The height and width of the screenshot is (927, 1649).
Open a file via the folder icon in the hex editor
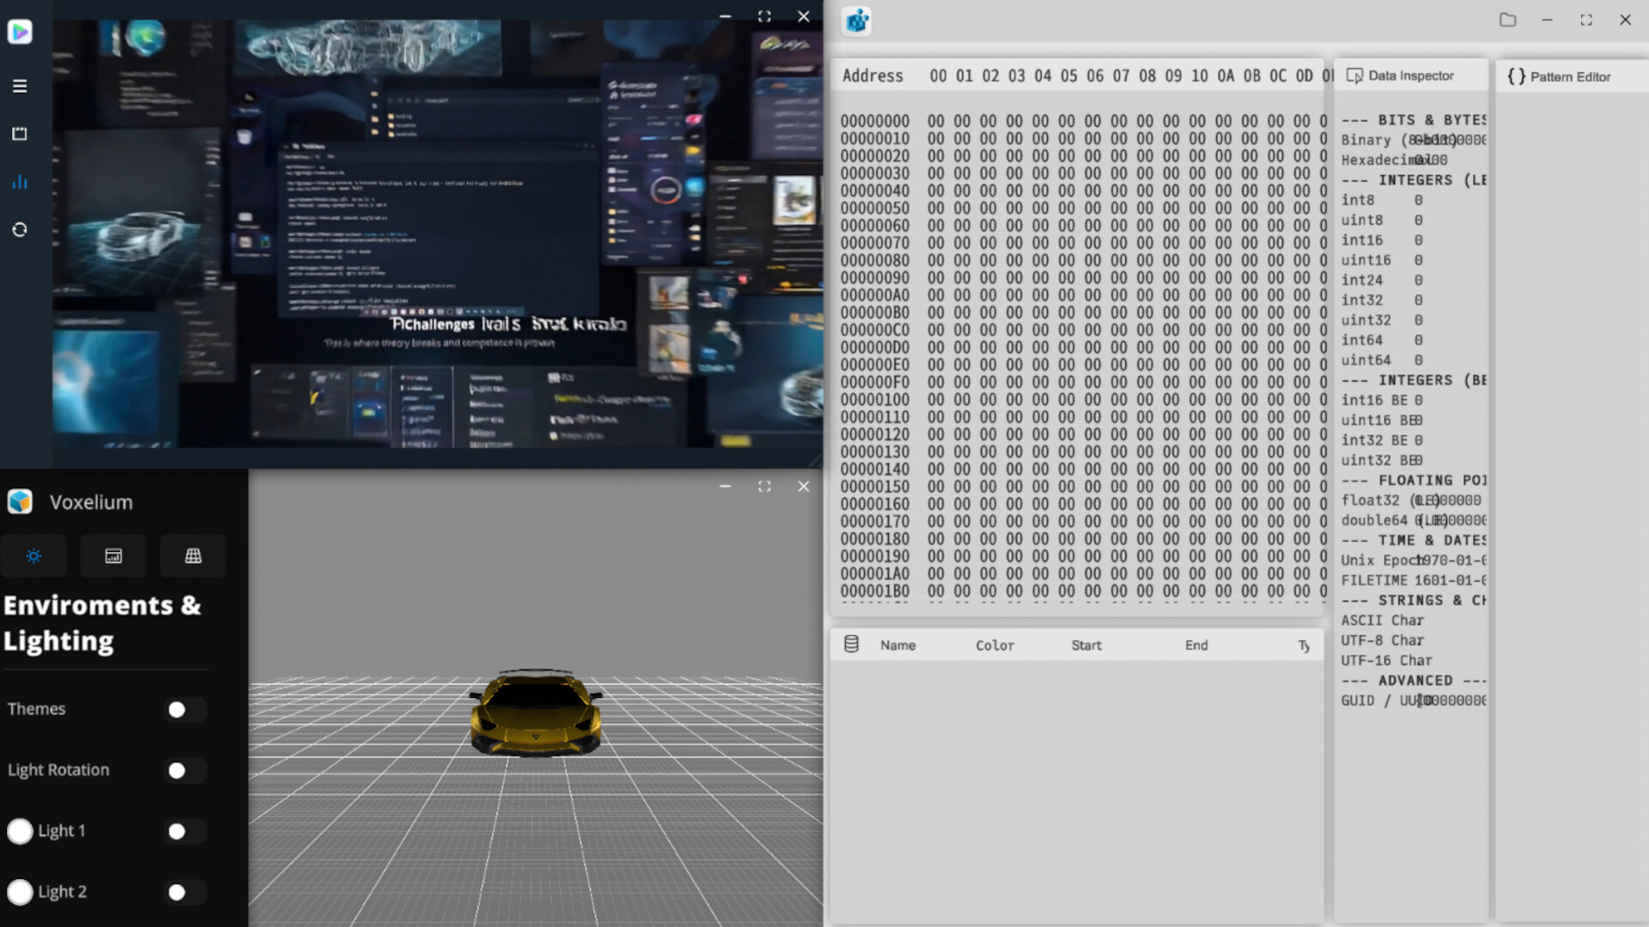[1508, 20]
